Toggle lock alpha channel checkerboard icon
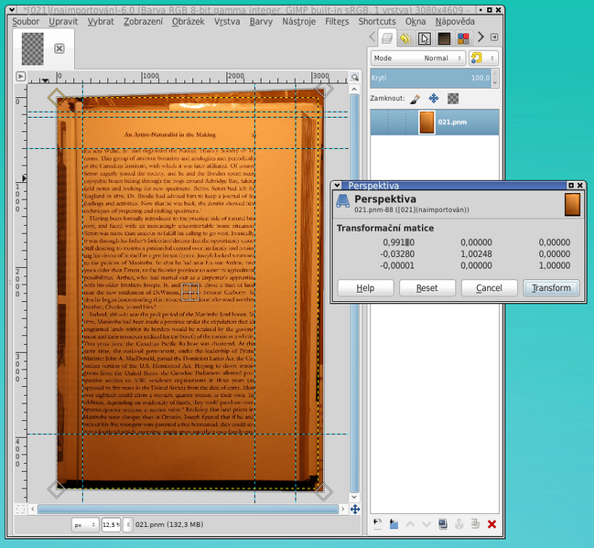The height and width of the screenshot is (548, 594). [453, 99]
